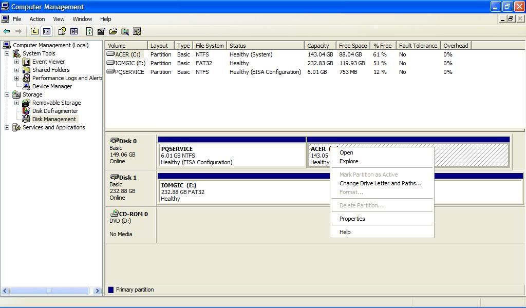Sort by the Free Space column header

tap(353, 46)
